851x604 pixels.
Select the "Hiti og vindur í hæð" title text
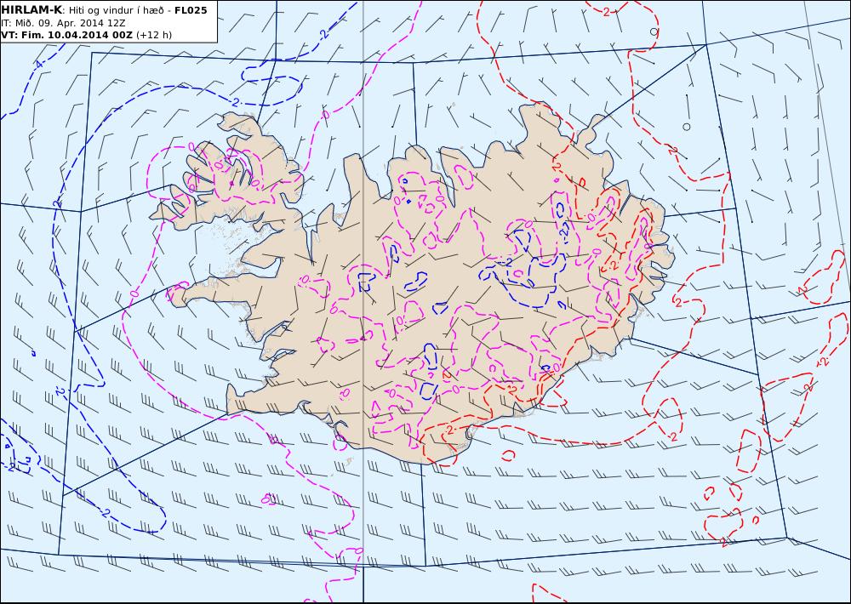click(115, 11)
